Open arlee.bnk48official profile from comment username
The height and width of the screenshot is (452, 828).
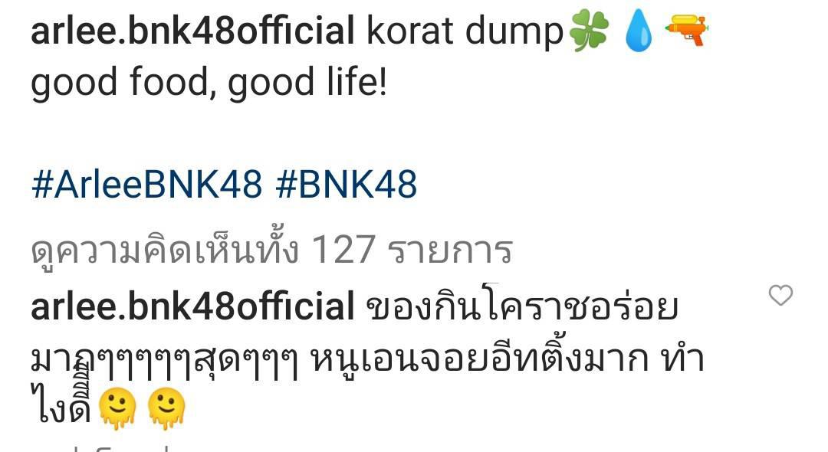tap(192, 307)
